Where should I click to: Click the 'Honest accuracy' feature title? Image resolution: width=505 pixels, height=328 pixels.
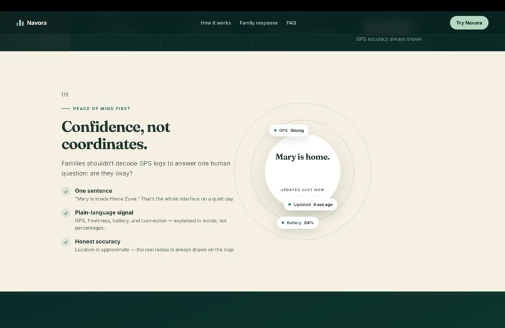[98, 242]
